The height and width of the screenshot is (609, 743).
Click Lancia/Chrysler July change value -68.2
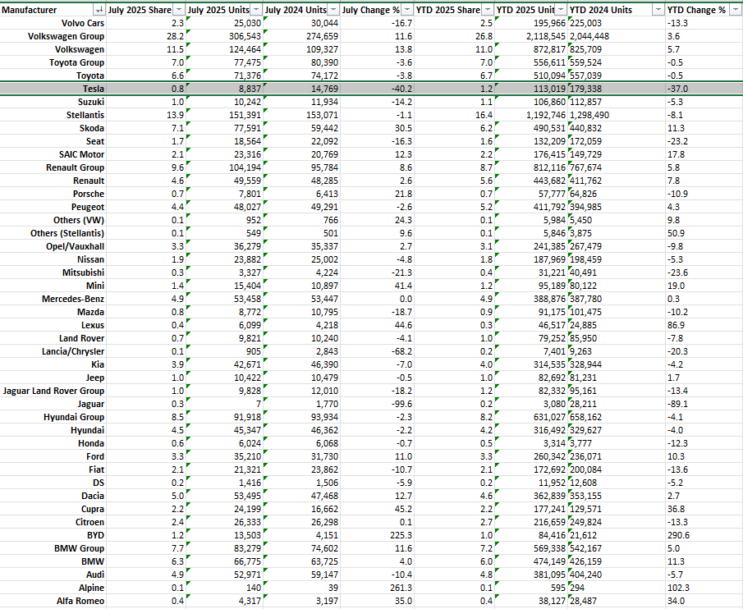pos(377,351)
